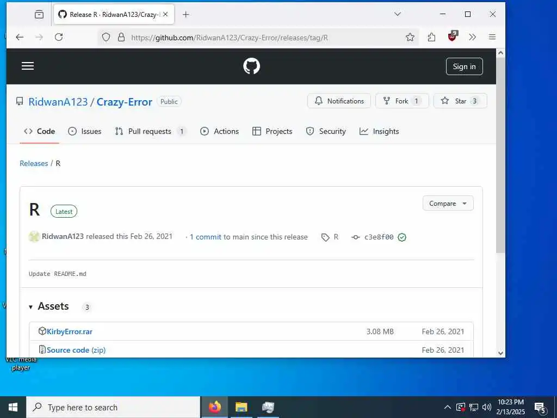
Task: Open RidwanA123 author avatar
Action: [x=34, y=237]
